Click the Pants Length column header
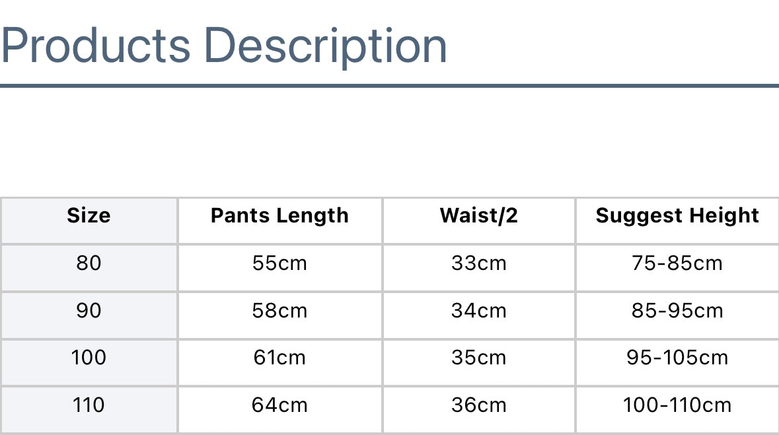 pos(279,216)
